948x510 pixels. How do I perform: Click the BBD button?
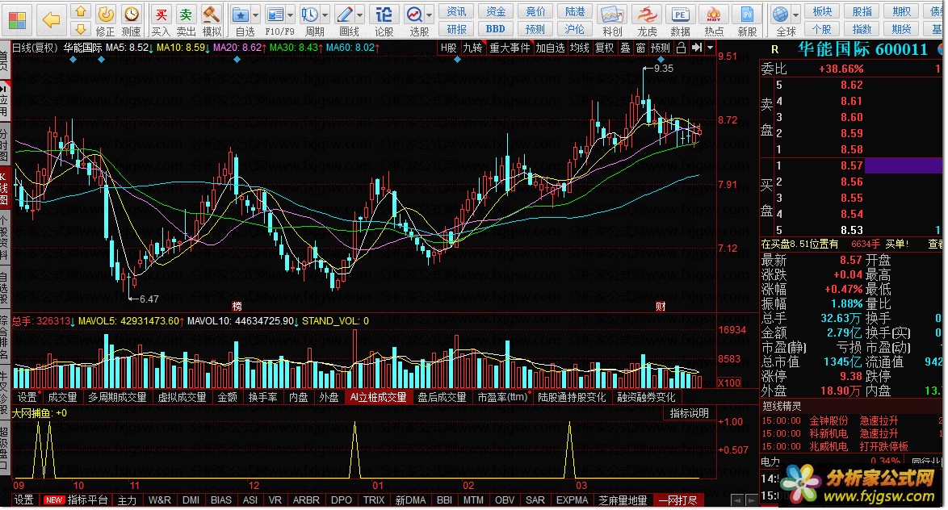click(495, 28)
